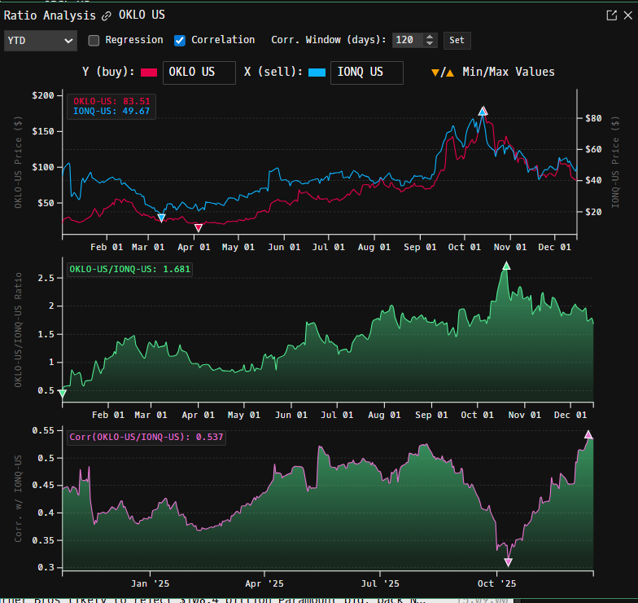Viewport: 638px width, 603px height.
Task: Click the $80 tick on right axis
Action: [593, 118]
